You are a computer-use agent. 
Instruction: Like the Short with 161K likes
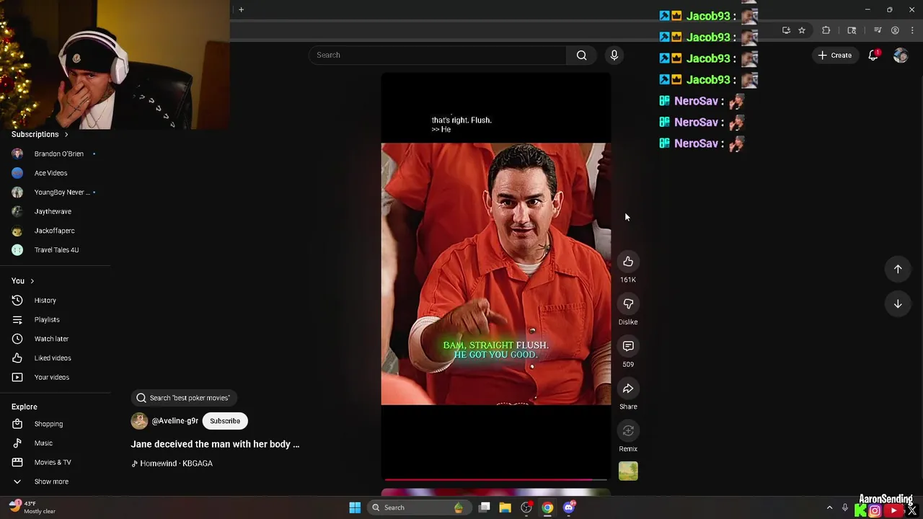click(x=628, y=262)
